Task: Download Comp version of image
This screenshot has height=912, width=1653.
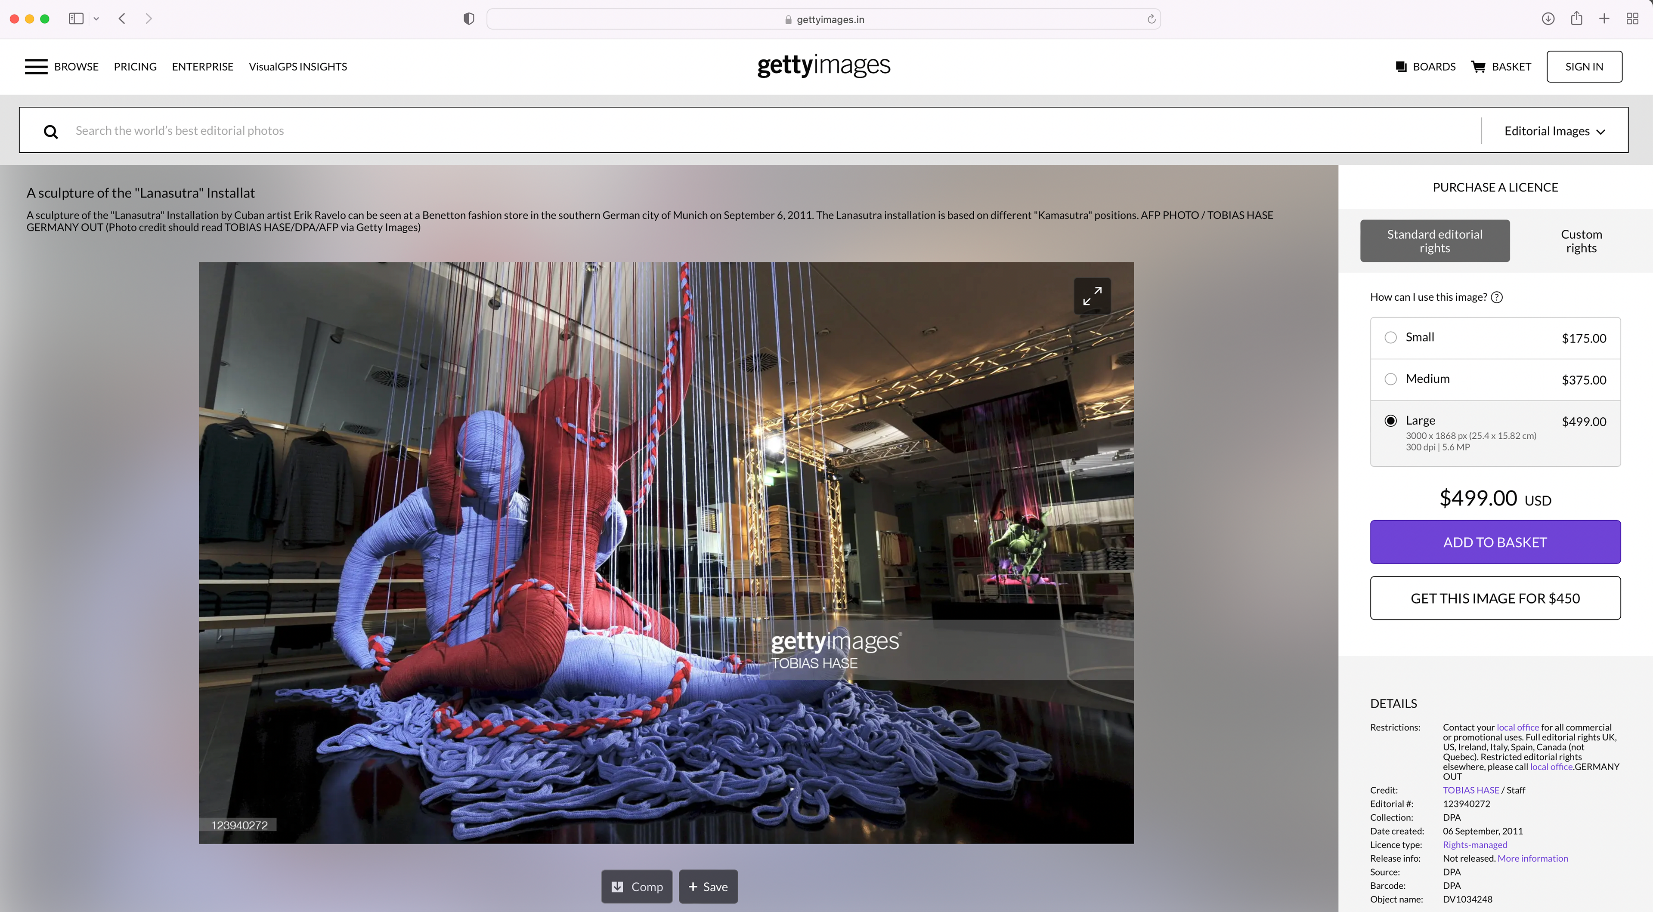Action: 637,886
